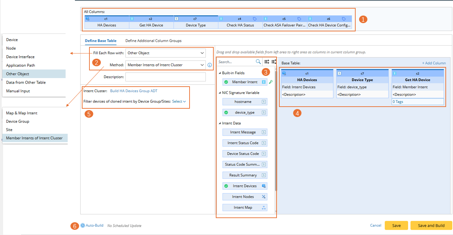Screen dimensions: 453x235
Task: Click the device icon on HA Devices in All Columns
Action: (87, 19)
